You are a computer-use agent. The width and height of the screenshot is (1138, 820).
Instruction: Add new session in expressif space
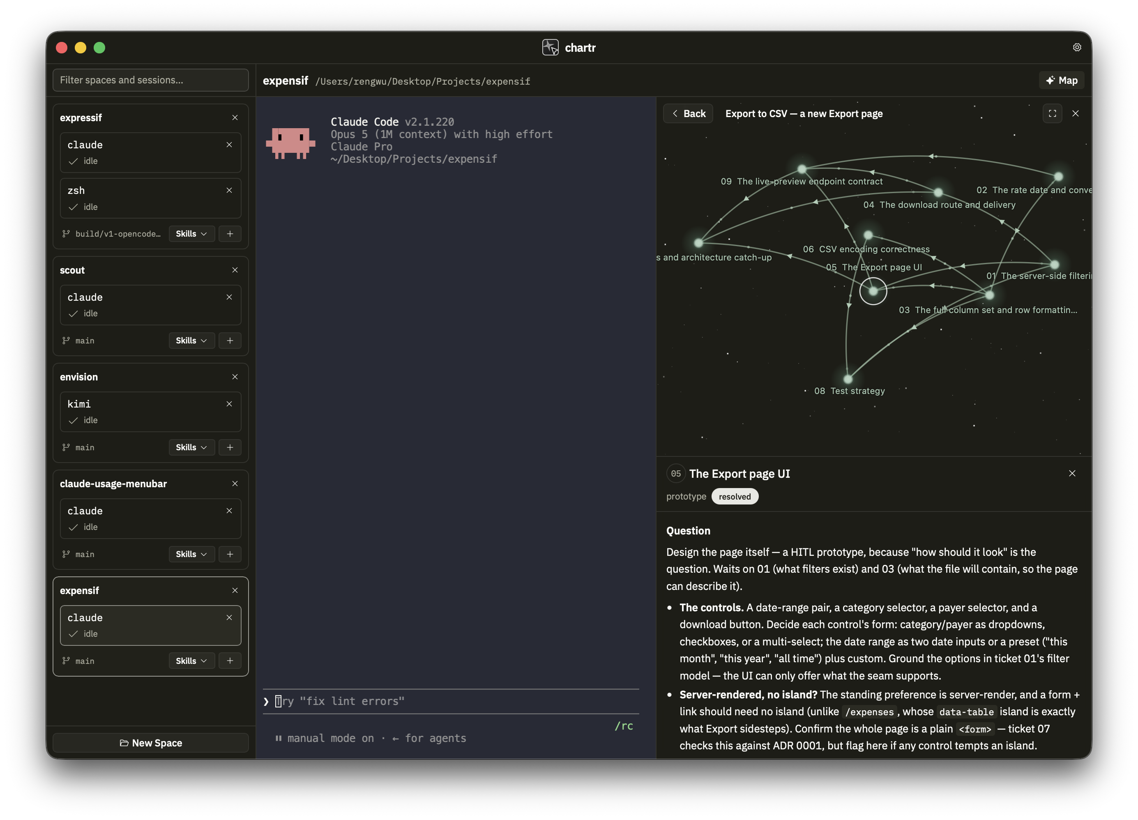pos(230,234)
